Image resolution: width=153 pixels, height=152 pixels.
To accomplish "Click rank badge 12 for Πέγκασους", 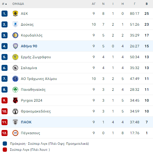I will [x=5, y=133].
